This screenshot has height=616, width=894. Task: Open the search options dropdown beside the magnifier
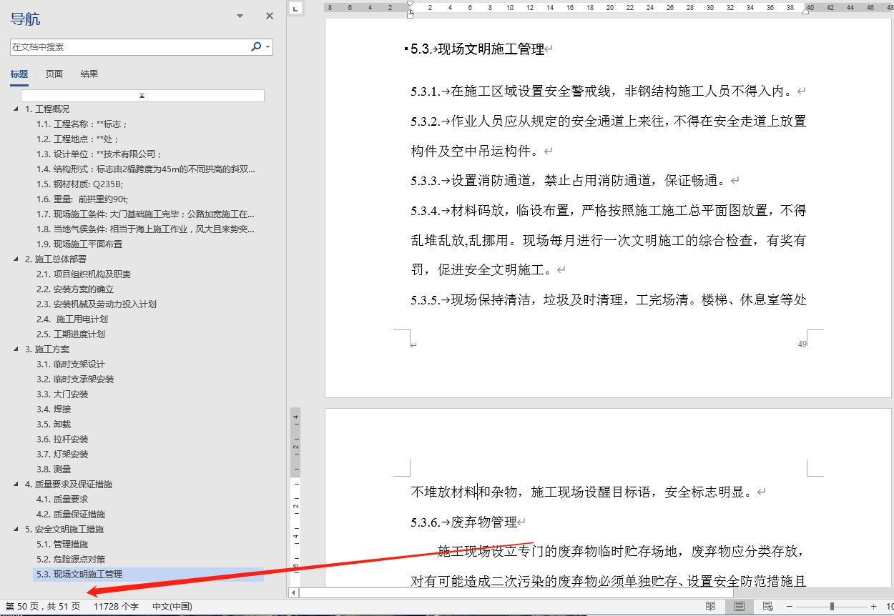[266, 46]
